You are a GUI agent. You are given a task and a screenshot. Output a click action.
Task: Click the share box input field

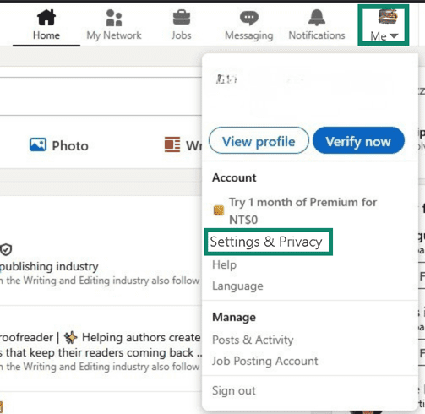[101, 96]
